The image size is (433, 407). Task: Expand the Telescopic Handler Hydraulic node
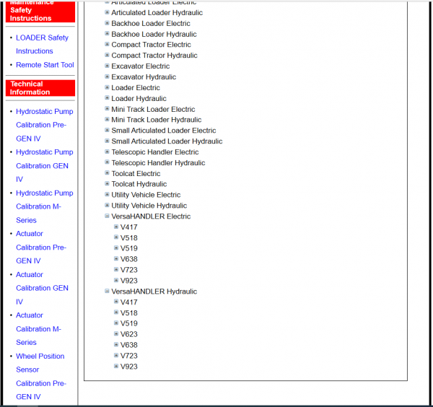107,162
